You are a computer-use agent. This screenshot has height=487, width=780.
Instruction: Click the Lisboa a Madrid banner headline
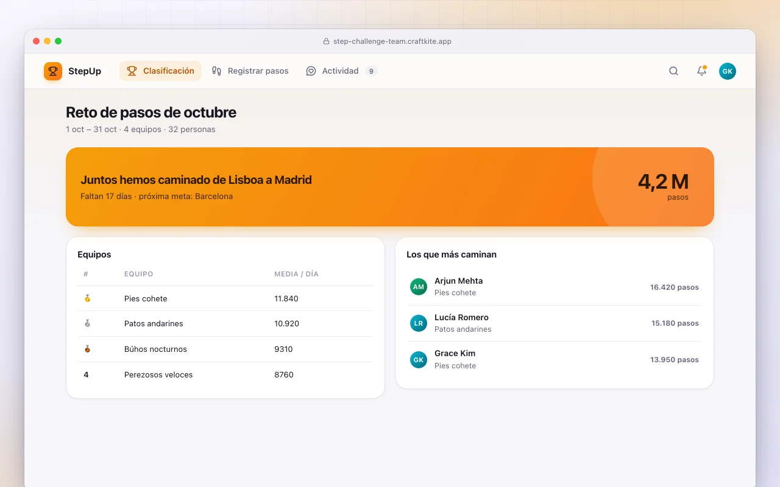coord(196,180)
